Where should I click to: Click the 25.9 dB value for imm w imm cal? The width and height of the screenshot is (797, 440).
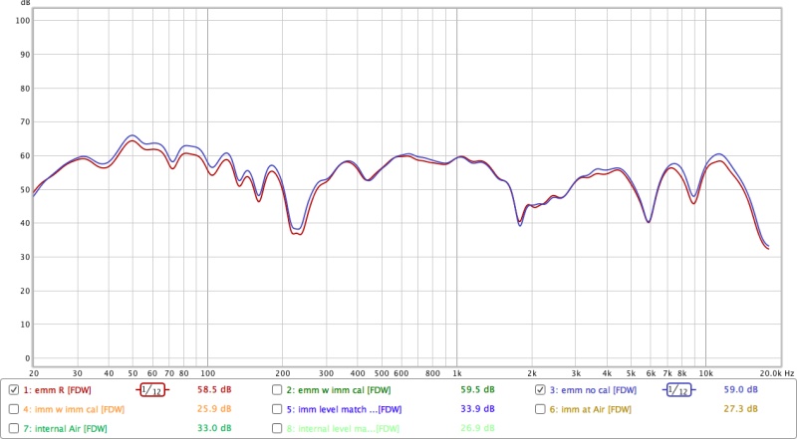click(214, 408)
